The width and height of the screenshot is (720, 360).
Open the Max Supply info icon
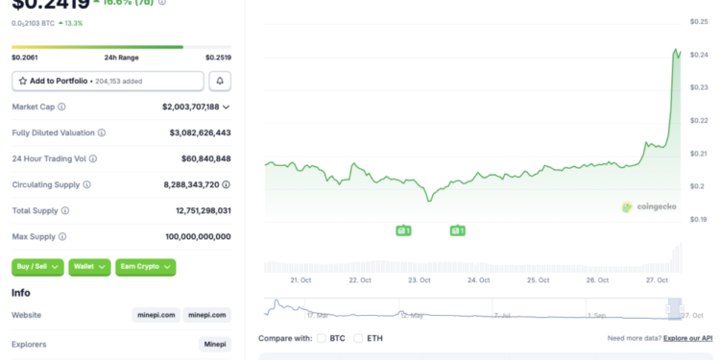click(x=62, y=236)
